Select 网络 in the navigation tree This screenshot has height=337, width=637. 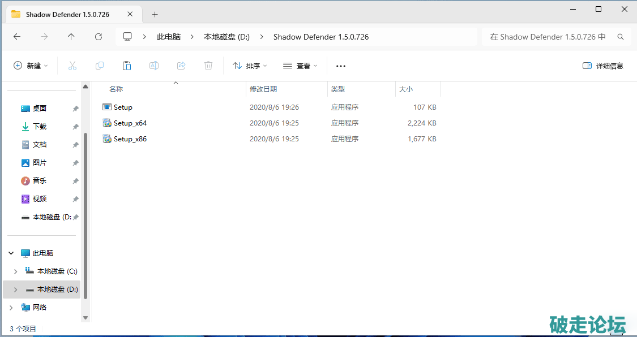click(40, 308)
